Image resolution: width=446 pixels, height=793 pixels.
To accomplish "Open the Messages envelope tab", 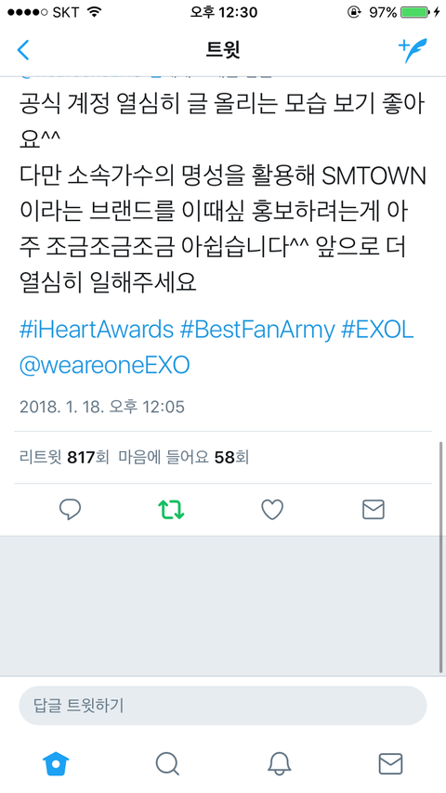I will 391,763.
